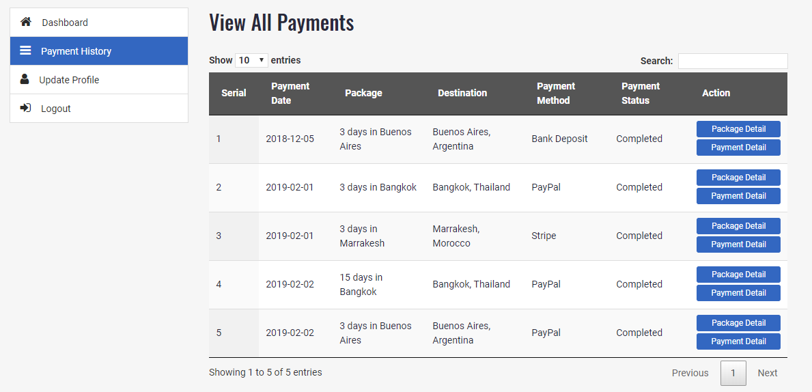Open Package Detail for serial 2
This screenshot has height=392, width=812.
click(738, 178)
